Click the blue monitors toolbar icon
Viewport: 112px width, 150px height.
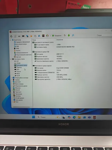pyautogui.click(x=27, y=36)
